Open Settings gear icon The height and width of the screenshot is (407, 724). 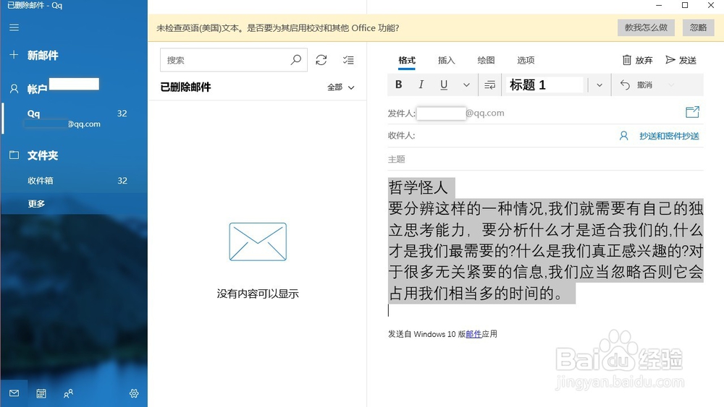(x=134, y=393)
